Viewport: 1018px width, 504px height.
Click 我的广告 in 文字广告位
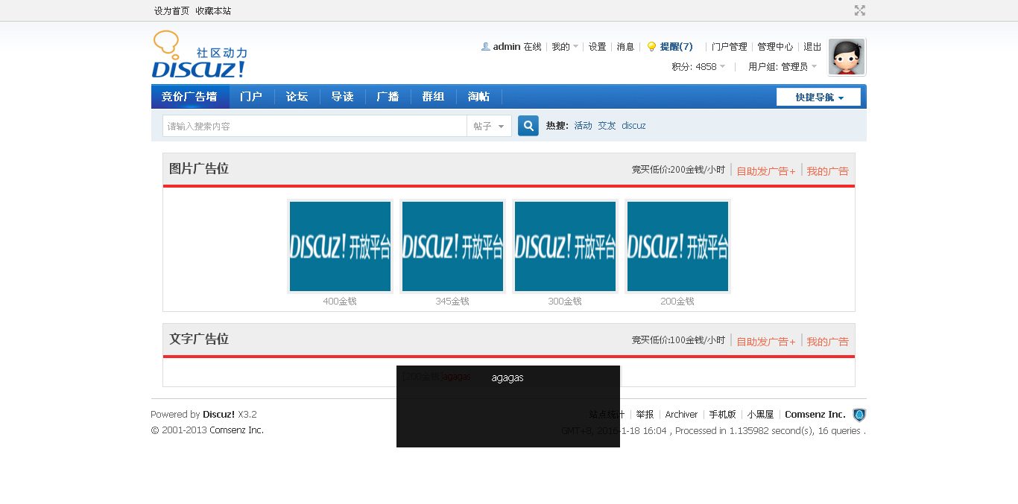(827, 341)
